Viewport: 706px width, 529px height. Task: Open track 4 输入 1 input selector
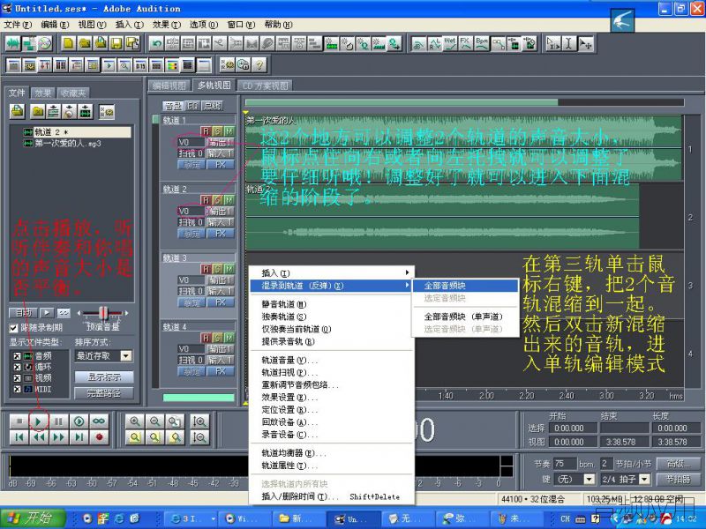tap(220, 360)
